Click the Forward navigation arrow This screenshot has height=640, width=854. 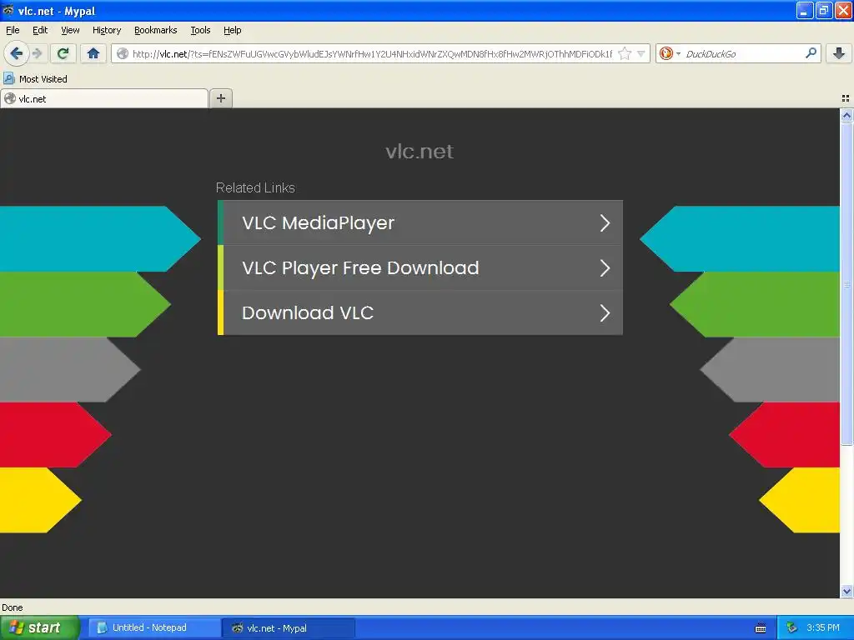[x=37, y=53]
